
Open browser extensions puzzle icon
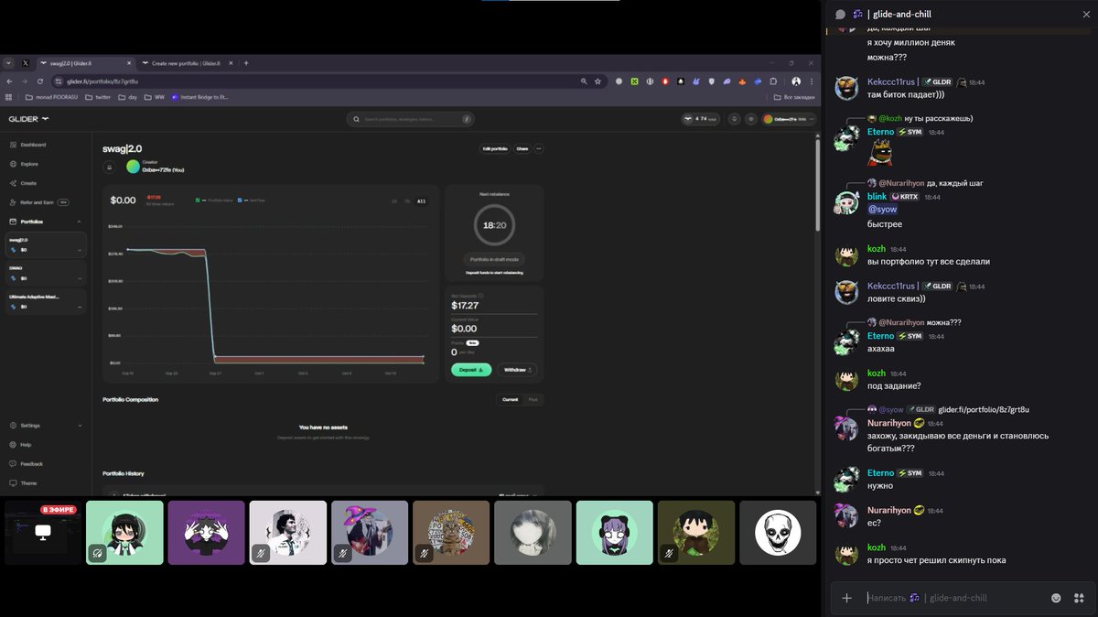pos(774,81)
